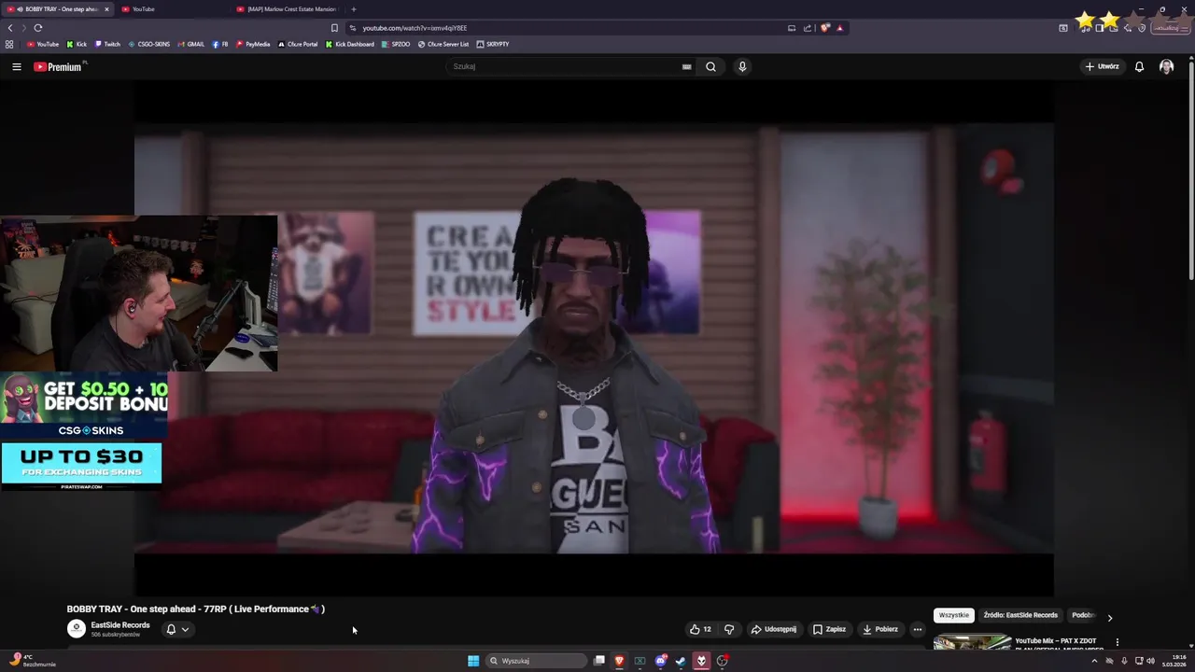Go to YouTube Premium home logo
1195x672 pixels.
point(58,66)
